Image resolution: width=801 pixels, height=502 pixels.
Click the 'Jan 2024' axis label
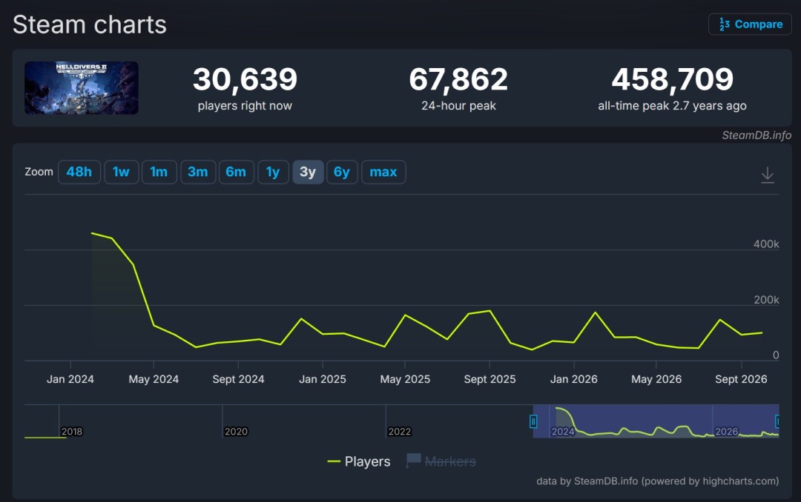click(x=70, y=379)
